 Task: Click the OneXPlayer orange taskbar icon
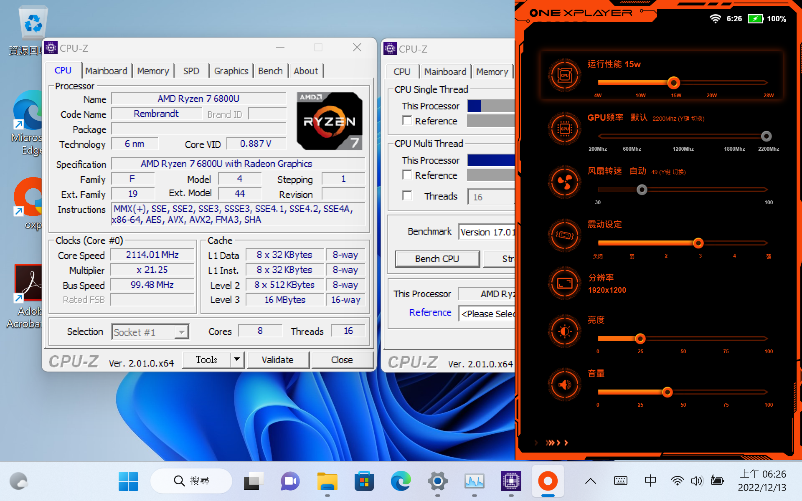(548, 481)
